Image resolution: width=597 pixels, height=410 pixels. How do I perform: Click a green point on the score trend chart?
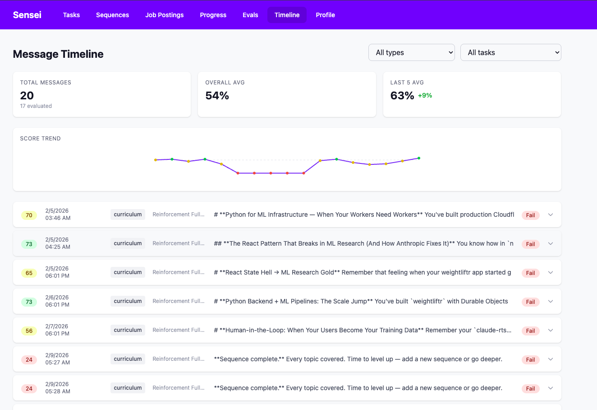pos(172,159)
